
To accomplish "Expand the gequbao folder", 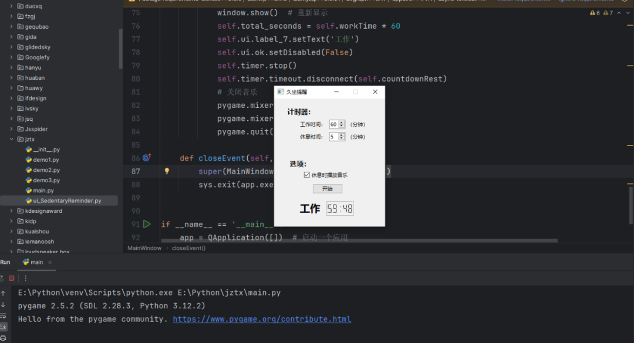I will (11, 26).
